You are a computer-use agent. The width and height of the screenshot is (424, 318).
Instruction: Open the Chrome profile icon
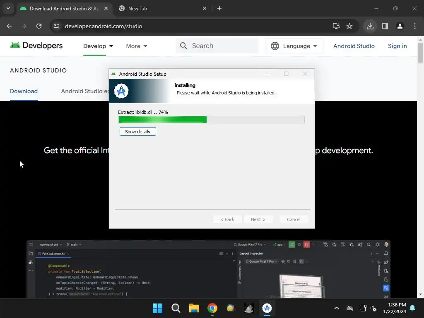[400, 26]
